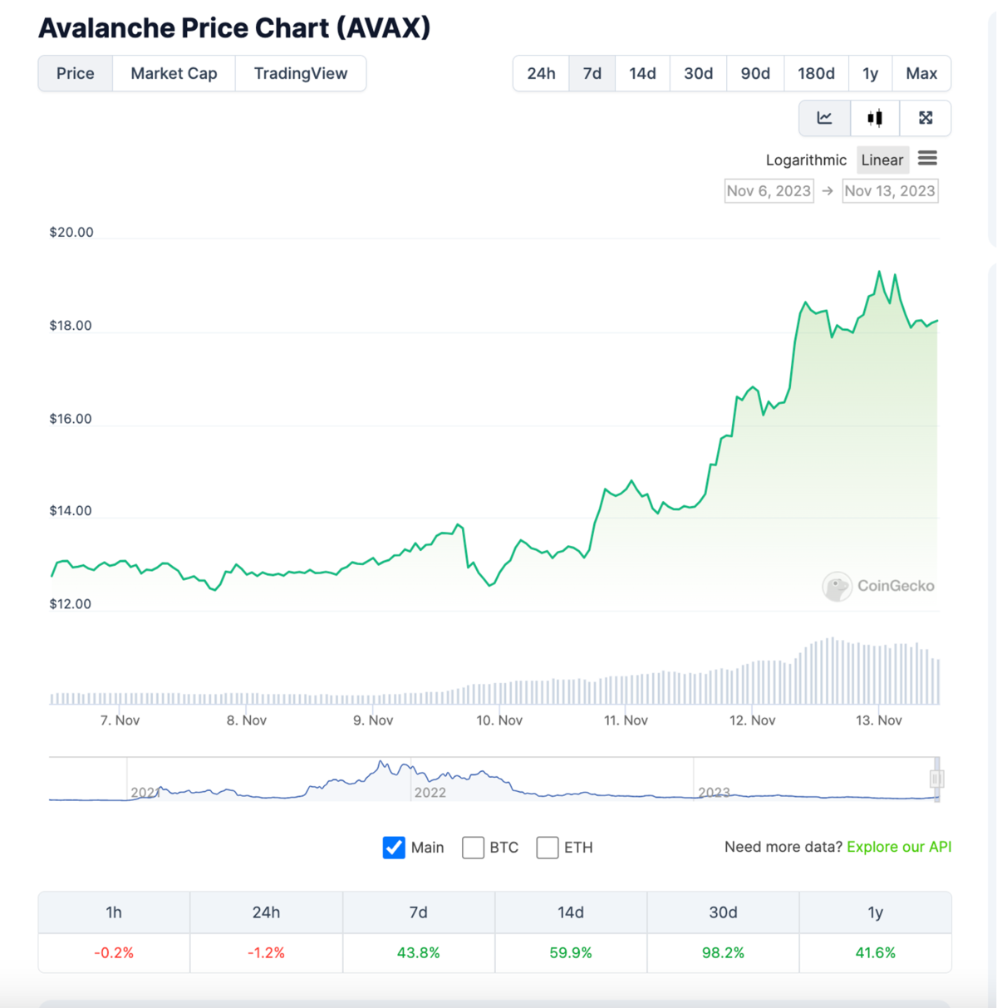Open the Market Cap tab
Screen dimensions: 997x1008
(x=174, y=73)
